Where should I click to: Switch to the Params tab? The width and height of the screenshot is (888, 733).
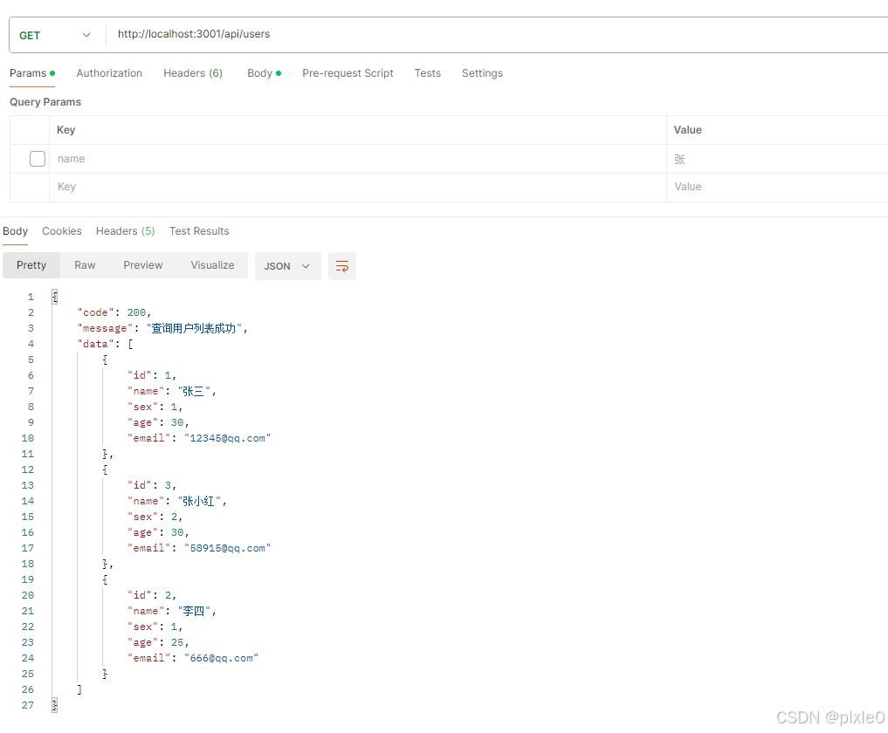click(32, 73)
